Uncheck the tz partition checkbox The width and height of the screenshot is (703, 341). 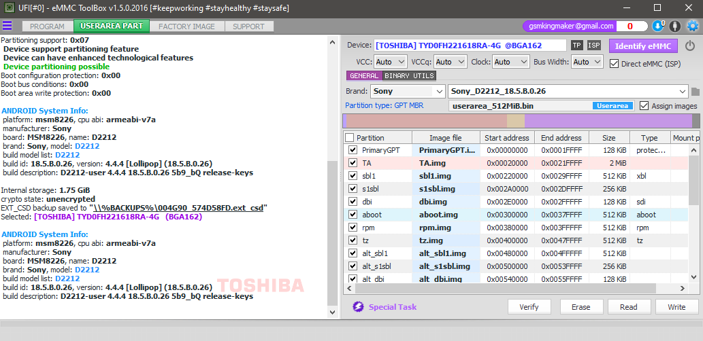[353, 240]
